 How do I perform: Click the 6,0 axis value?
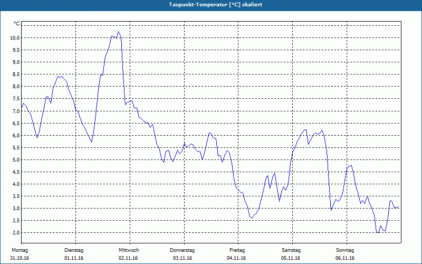16,136
